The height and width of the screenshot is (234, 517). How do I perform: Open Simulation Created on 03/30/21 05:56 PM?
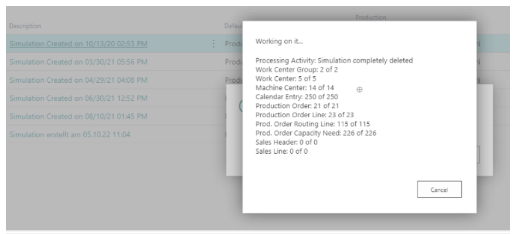pos(79,62)
